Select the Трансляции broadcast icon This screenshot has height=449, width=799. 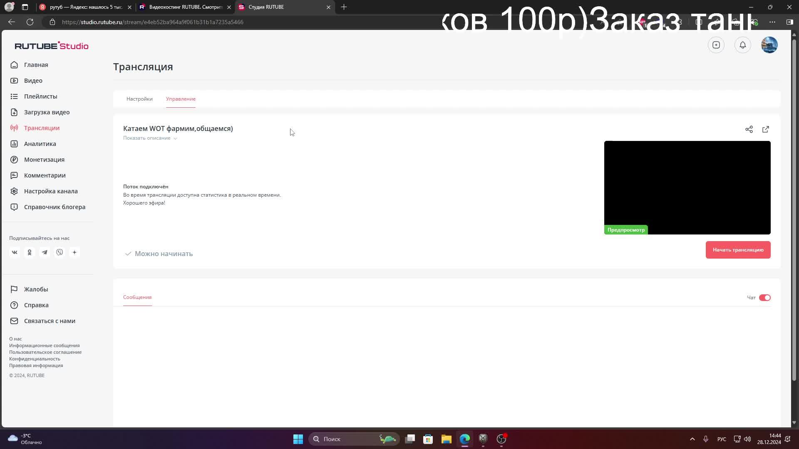click(14, 128)
